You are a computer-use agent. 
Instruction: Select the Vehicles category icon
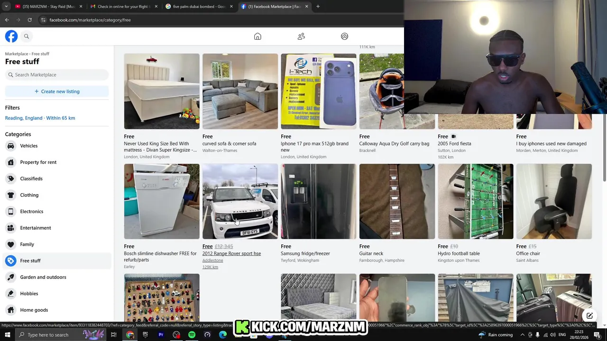coord(11,146)
